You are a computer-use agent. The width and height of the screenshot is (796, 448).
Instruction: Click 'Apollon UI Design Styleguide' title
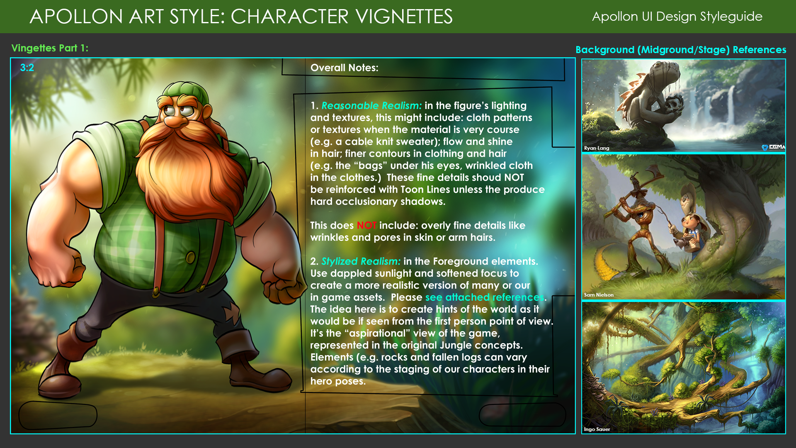(677, 17)
